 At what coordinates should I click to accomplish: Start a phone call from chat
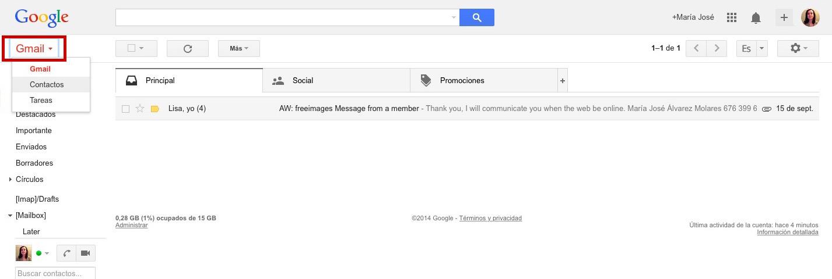(66, 253)
